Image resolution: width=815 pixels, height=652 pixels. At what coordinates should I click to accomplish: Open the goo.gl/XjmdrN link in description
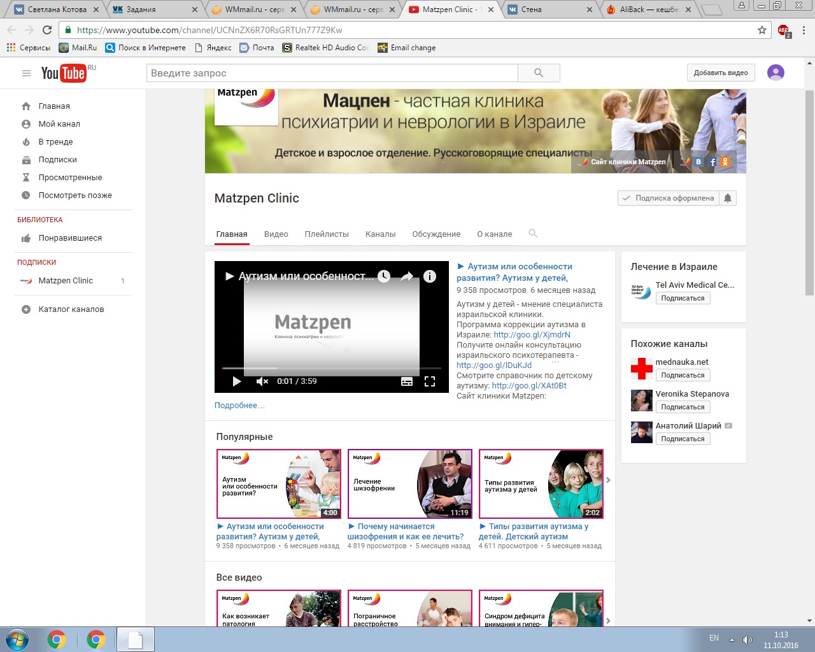pos(532,335)
